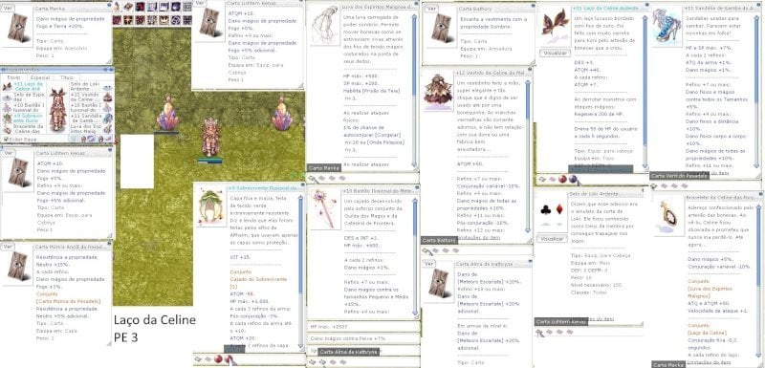Switch to the Título tab
This screenshot has height=368, width=765.
66,77
